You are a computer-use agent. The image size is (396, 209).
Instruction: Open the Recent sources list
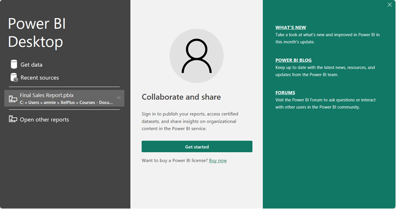(x=39, y=78)
